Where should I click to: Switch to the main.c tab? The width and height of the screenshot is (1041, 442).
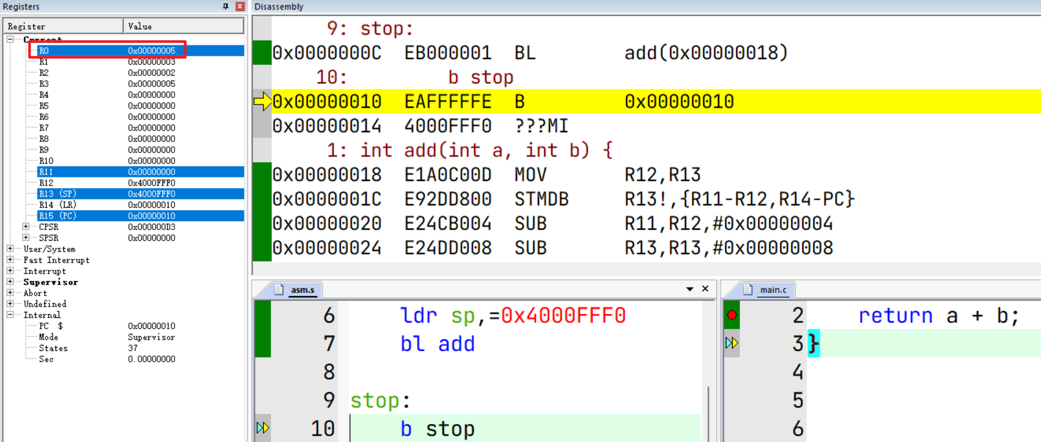(x=773, y=289)
